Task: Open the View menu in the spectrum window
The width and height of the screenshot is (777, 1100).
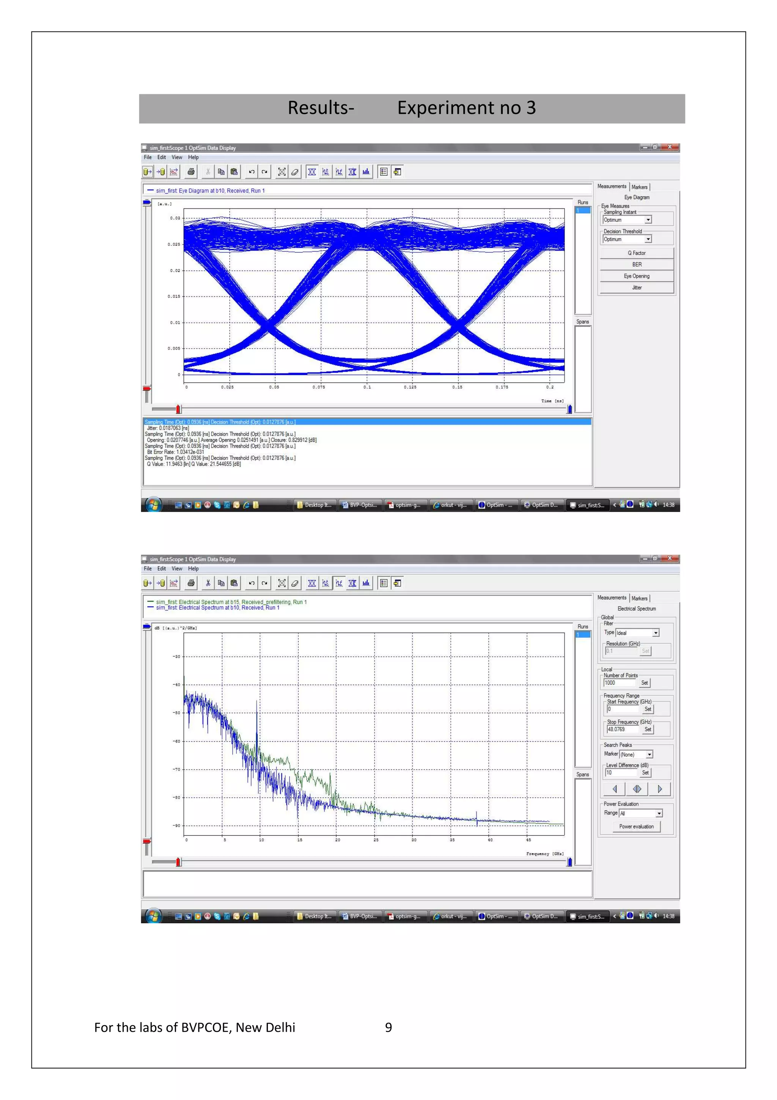Action: (177, 569)
